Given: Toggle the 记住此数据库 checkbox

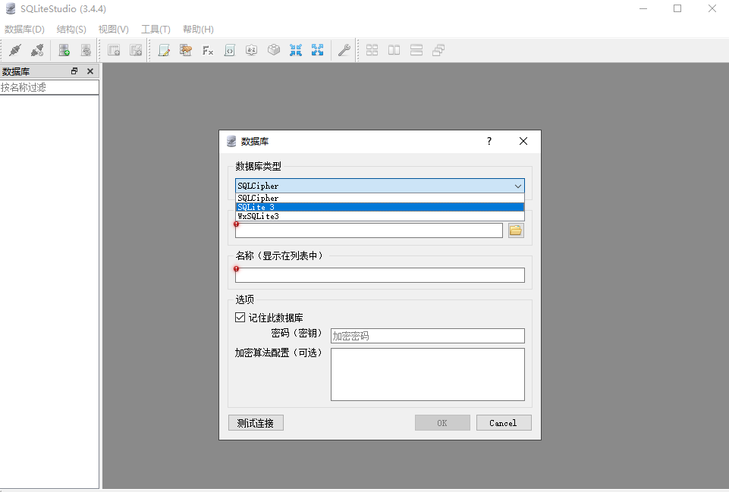Looking at the screenshot, I should pyautogui.click(x=240, y=318).
